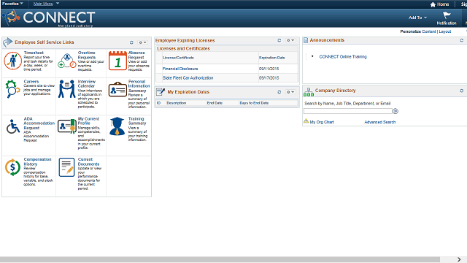Image resolution: width=467 pixels, height=263 pixels.
Task: Open the Interview Calendar link
Action: [x=87, y=83]
